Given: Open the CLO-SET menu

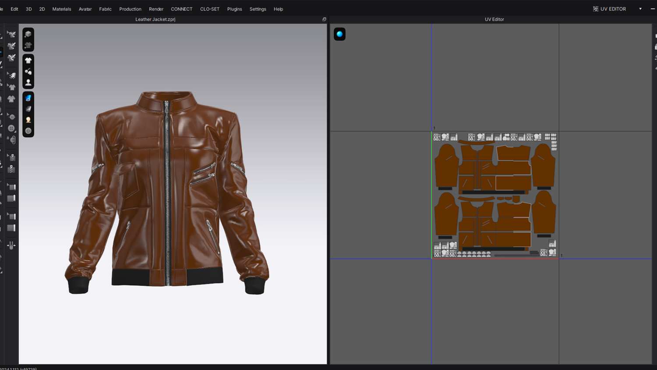Looking at the screenshot, I should (x=210, y=9).
